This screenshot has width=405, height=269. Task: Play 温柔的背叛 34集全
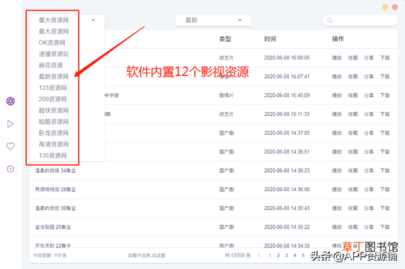point(337,170)
